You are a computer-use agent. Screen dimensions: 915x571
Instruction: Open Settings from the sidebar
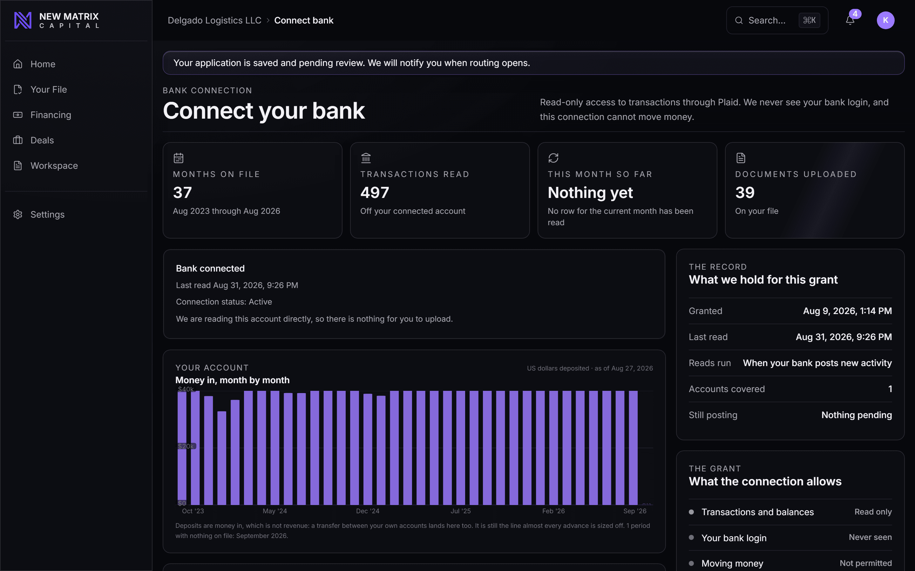click(x=76, y=214)
